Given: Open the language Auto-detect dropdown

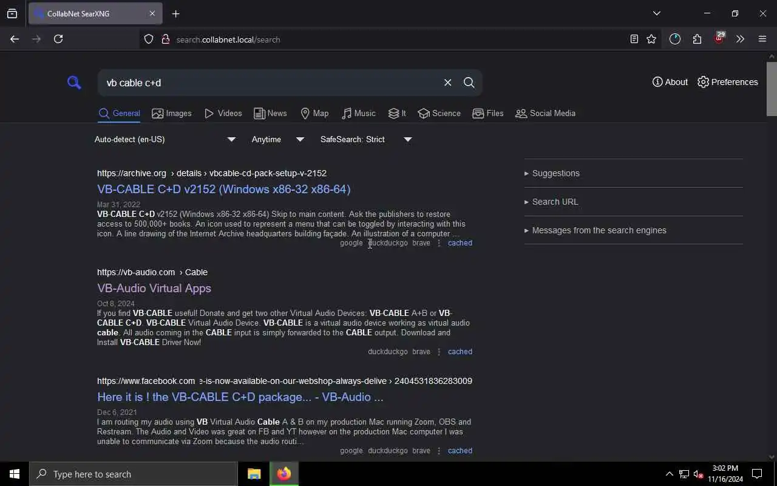Looking at the screenshot, I should 165,140.
